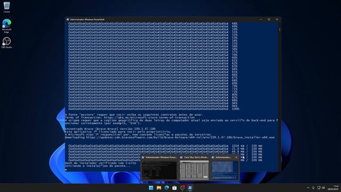Click the 'Hash do instalador verificado' line
This screenshot has width=341, height=192.
coord(101,163)
